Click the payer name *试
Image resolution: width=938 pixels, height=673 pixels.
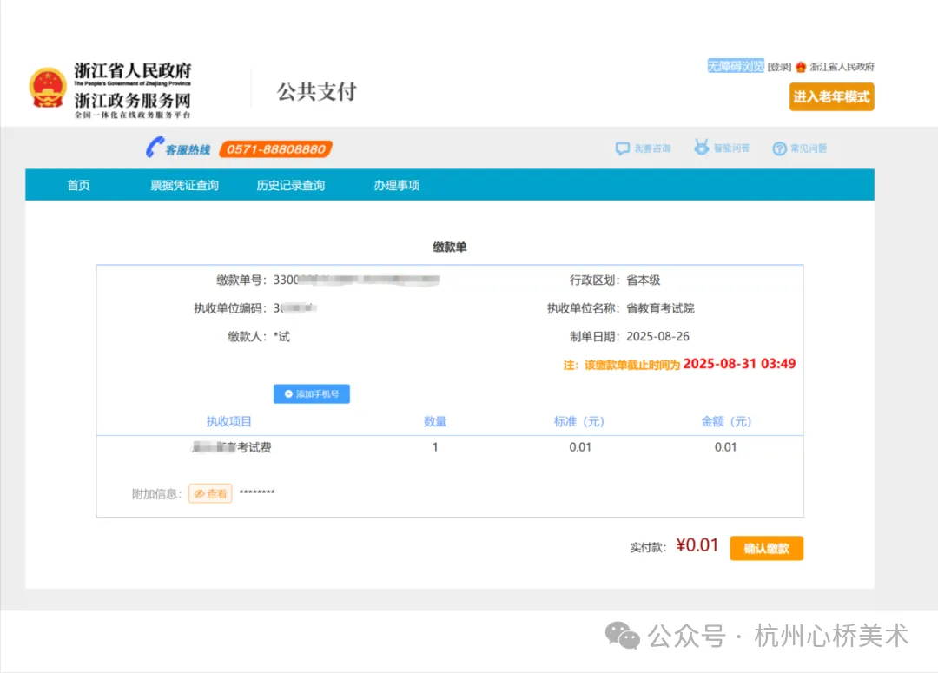(281, 336)
